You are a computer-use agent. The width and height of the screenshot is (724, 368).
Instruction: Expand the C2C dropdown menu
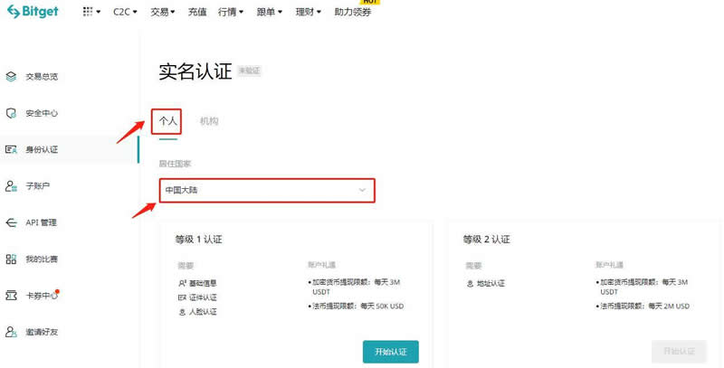point(126,13)
